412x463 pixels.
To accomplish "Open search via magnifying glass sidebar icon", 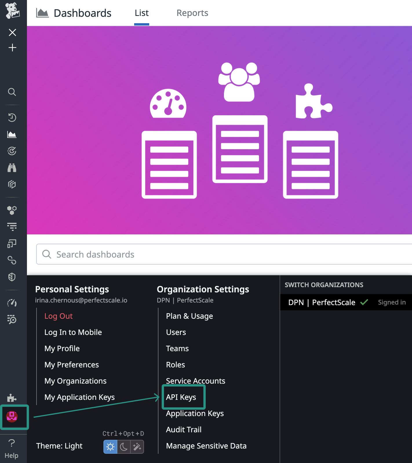I will [12, 92].
